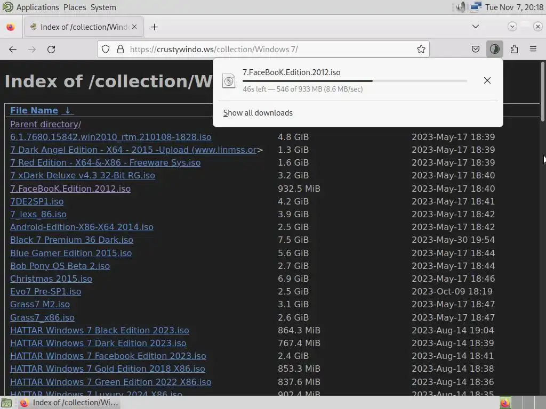546x409 pixels.
Task: Expand the list all tabs chevron
Action: pos(475,27)
